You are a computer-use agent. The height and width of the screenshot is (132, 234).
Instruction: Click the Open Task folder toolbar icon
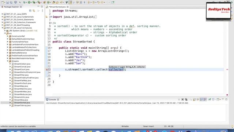[x=57, y=2]
